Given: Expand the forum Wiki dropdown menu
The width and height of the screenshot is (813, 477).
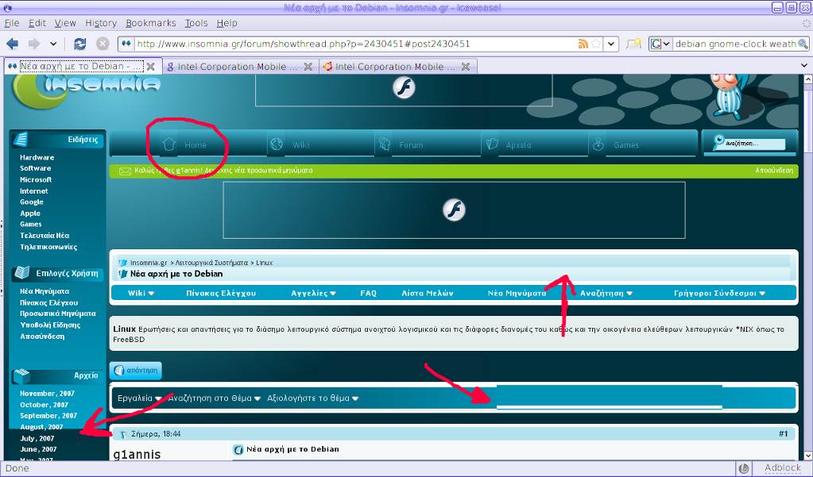Looking at the screenshot, I should click(141, 293).
